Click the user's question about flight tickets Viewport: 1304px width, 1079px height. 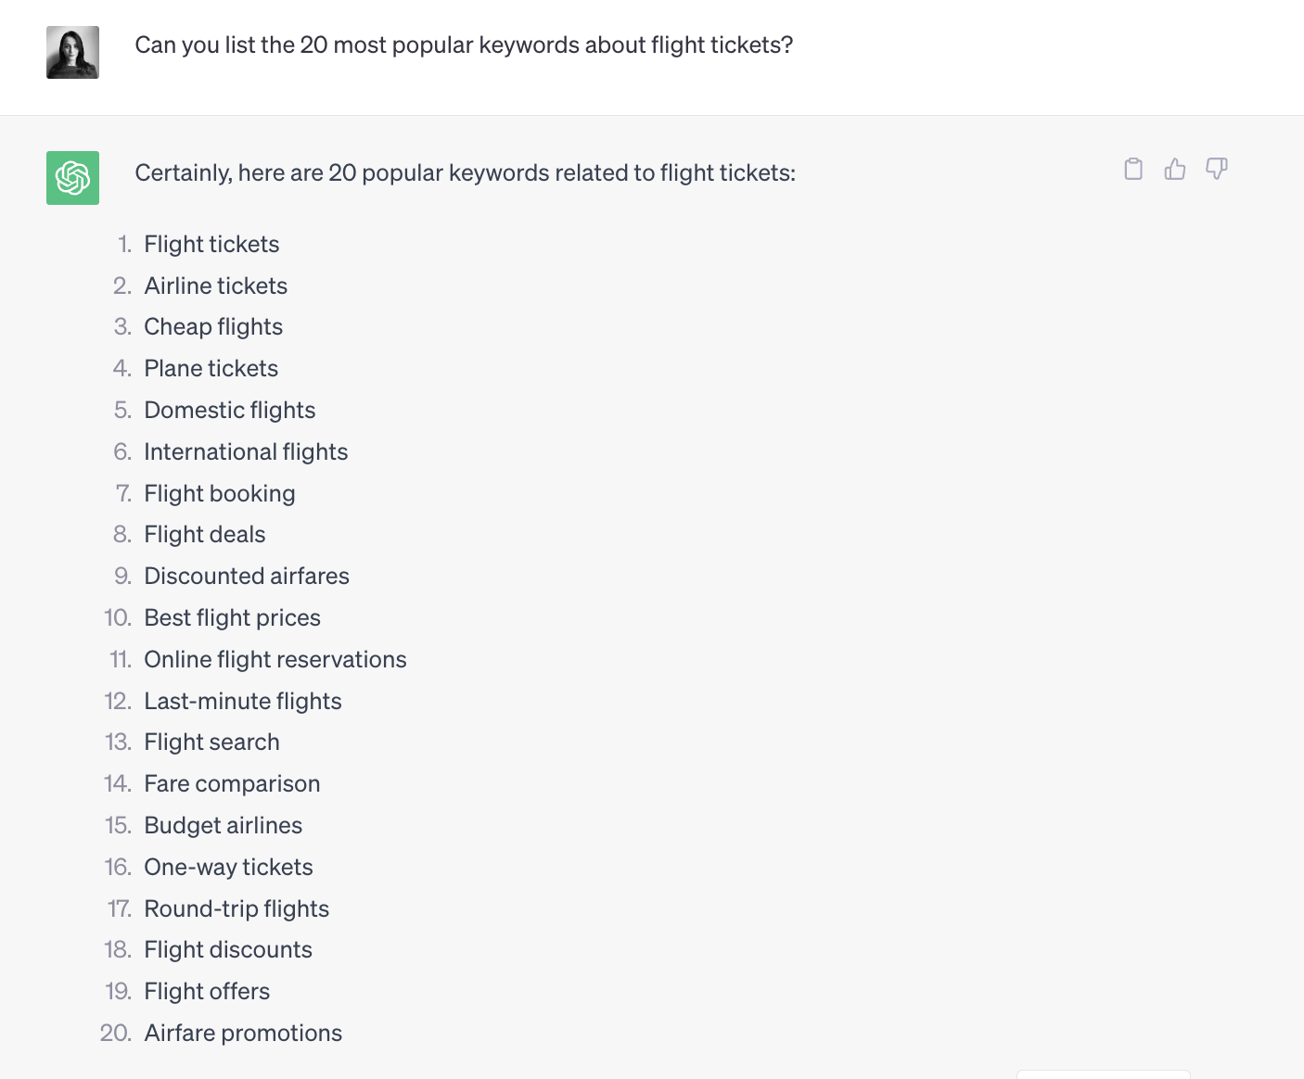pyautogui.click(x=464, y=45)
